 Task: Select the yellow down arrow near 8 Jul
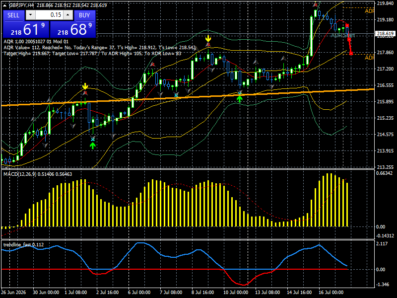(x=208, y=39)
